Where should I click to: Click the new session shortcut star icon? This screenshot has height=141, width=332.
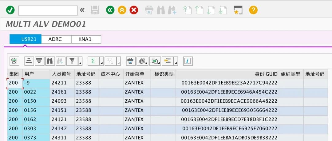pos(238,10)
